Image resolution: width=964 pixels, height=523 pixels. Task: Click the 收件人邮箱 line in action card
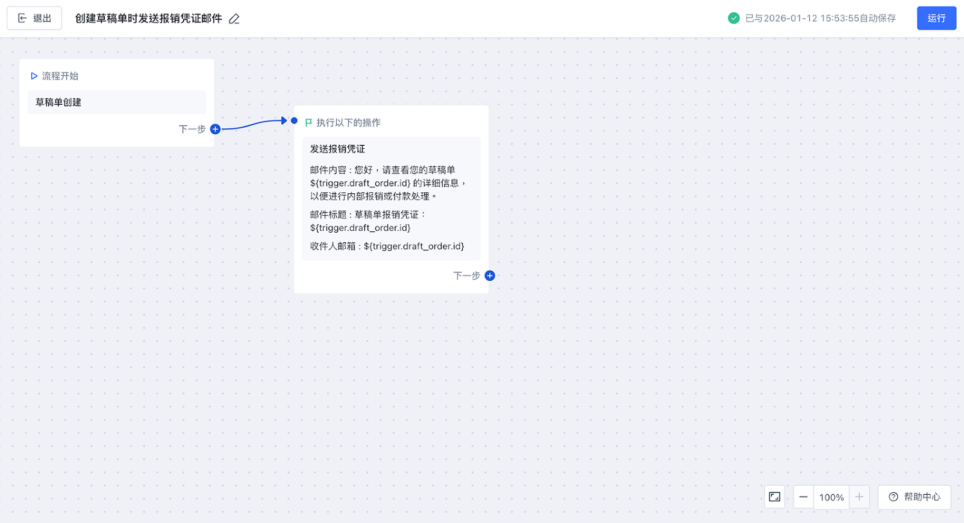coord(387,246)
